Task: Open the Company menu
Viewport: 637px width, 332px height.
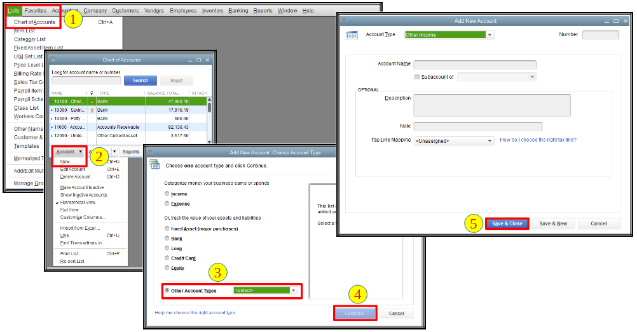Action: tap(95, 11)
